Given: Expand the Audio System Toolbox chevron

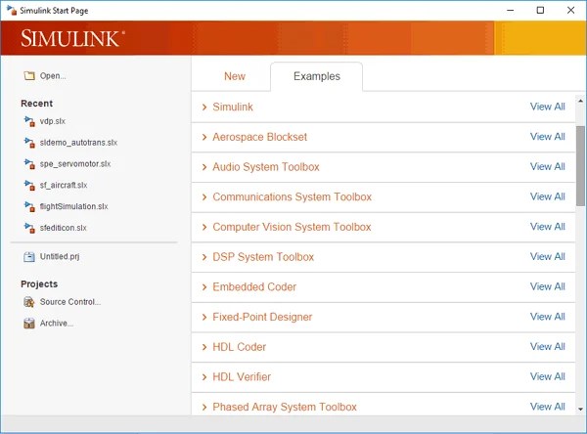Looking at the screenshot, I should [x=204, y=167].
